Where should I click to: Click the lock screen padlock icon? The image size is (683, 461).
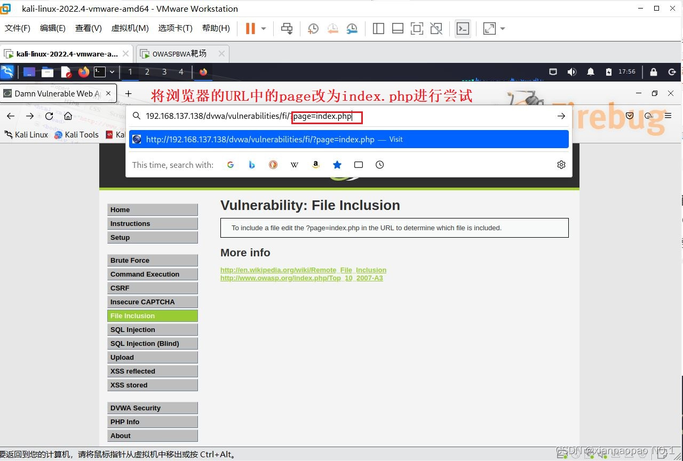pos(654,72)
